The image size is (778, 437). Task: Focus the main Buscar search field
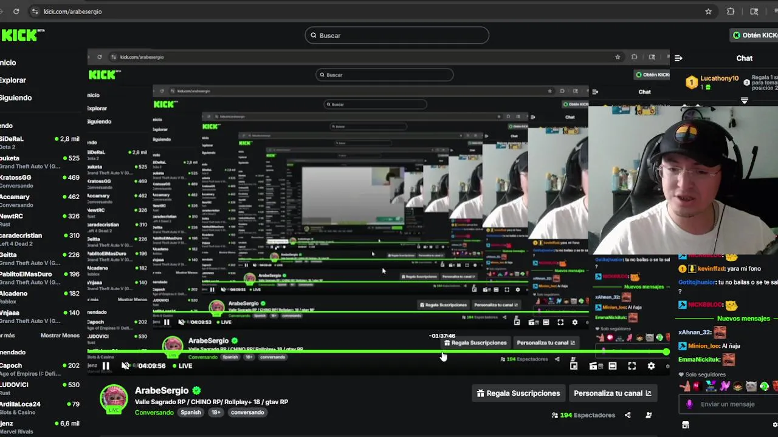coord(397,35)
